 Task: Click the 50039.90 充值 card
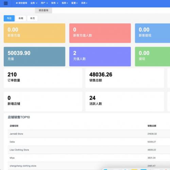[x=34, y=56]
